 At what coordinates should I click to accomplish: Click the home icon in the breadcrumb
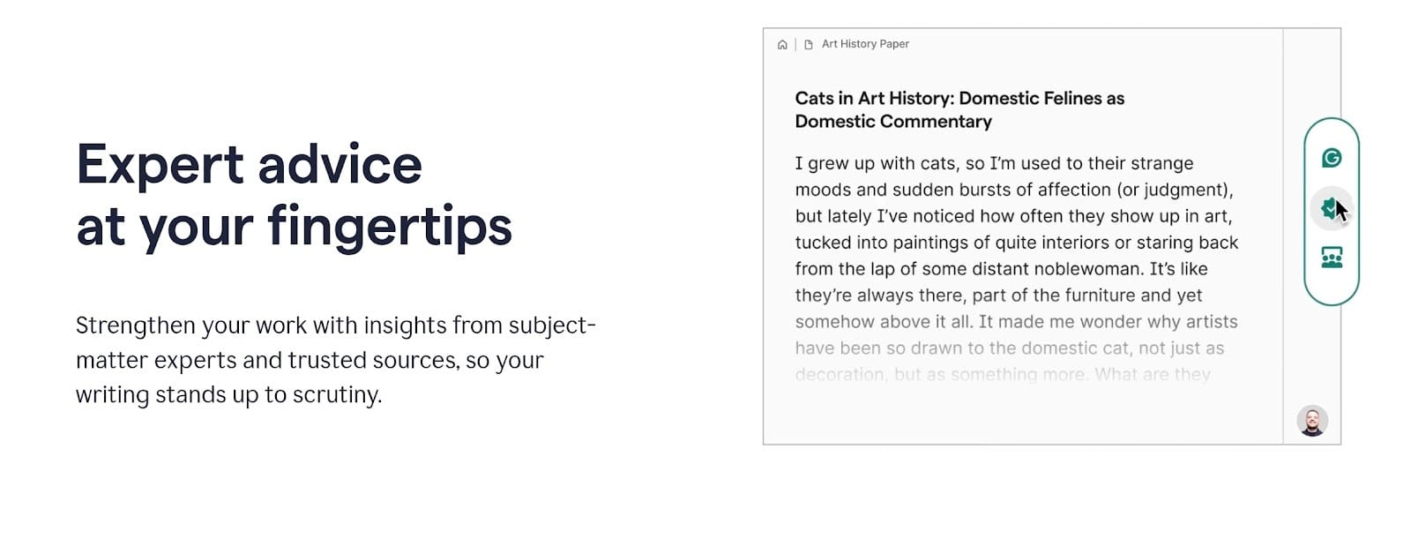(x=782, y=44)
